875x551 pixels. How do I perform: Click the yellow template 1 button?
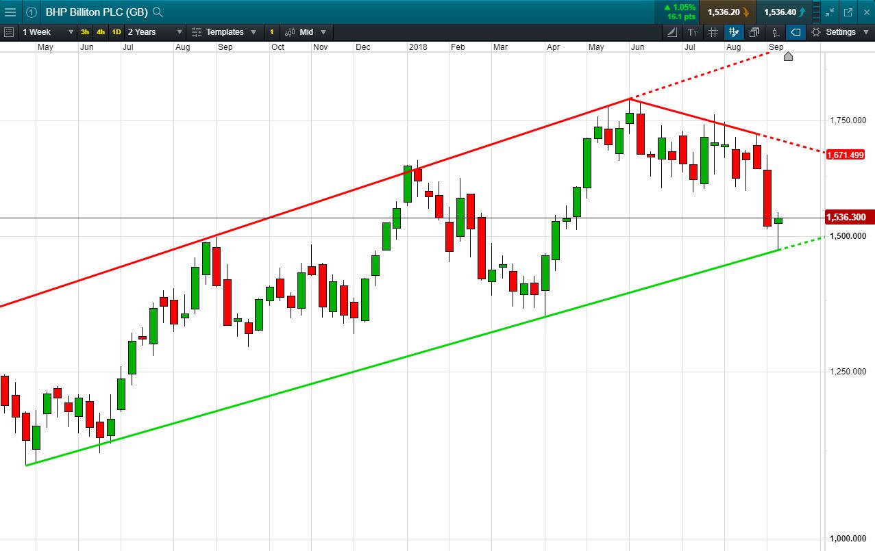click(271, 32)
